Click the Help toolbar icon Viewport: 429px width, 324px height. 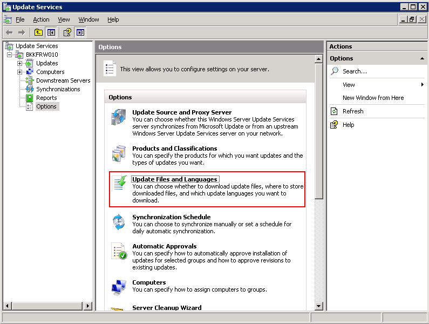pyautogui.click(x=67, y=32)
